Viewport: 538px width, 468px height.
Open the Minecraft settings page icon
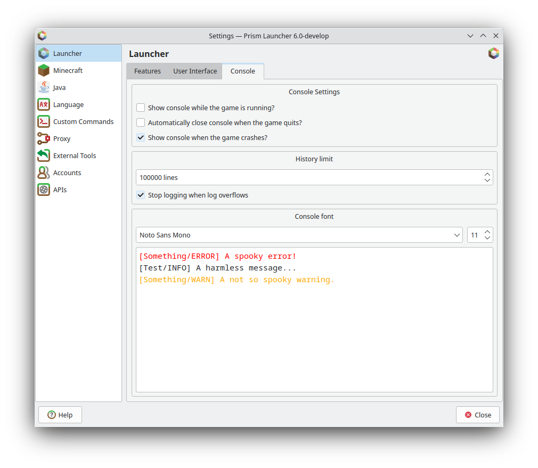[x=44, y=70]
